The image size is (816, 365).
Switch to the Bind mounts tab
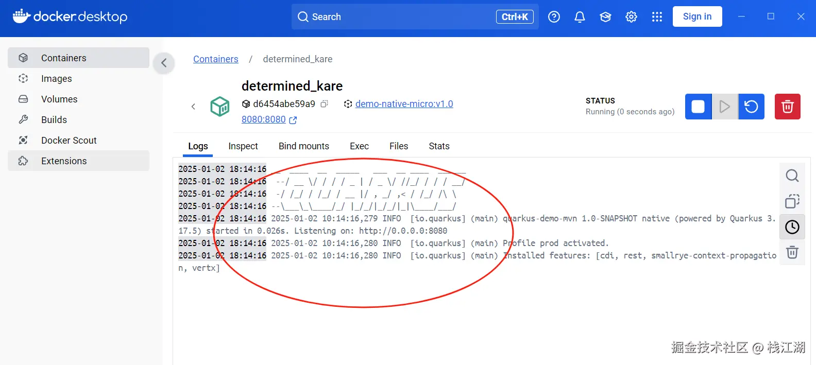click(x=304, y=146)
